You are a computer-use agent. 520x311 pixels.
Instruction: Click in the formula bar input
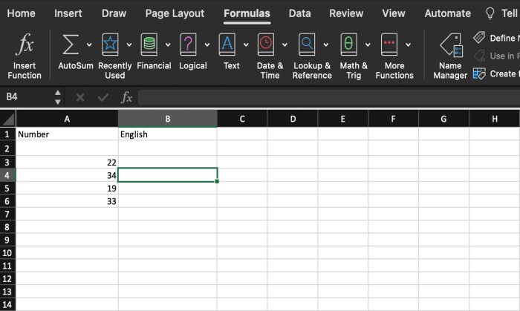click(x=327, y=97)
